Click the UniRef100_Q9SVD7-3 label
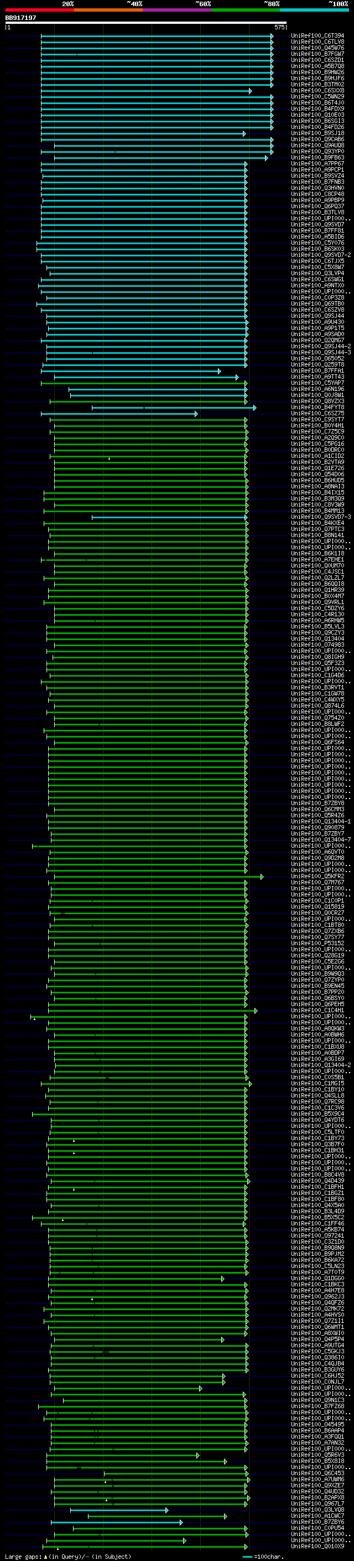Screen dimensions: 354x1561 coord(321,516)
